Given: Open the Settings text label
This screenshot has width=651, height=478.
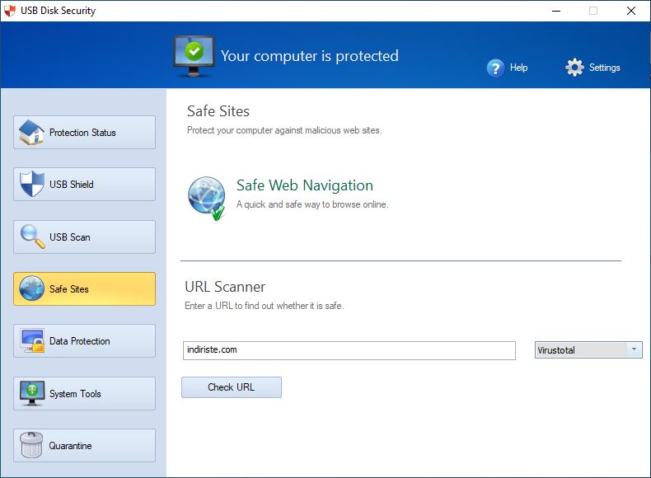Looking at the screenshot, I should pos(604,68).
